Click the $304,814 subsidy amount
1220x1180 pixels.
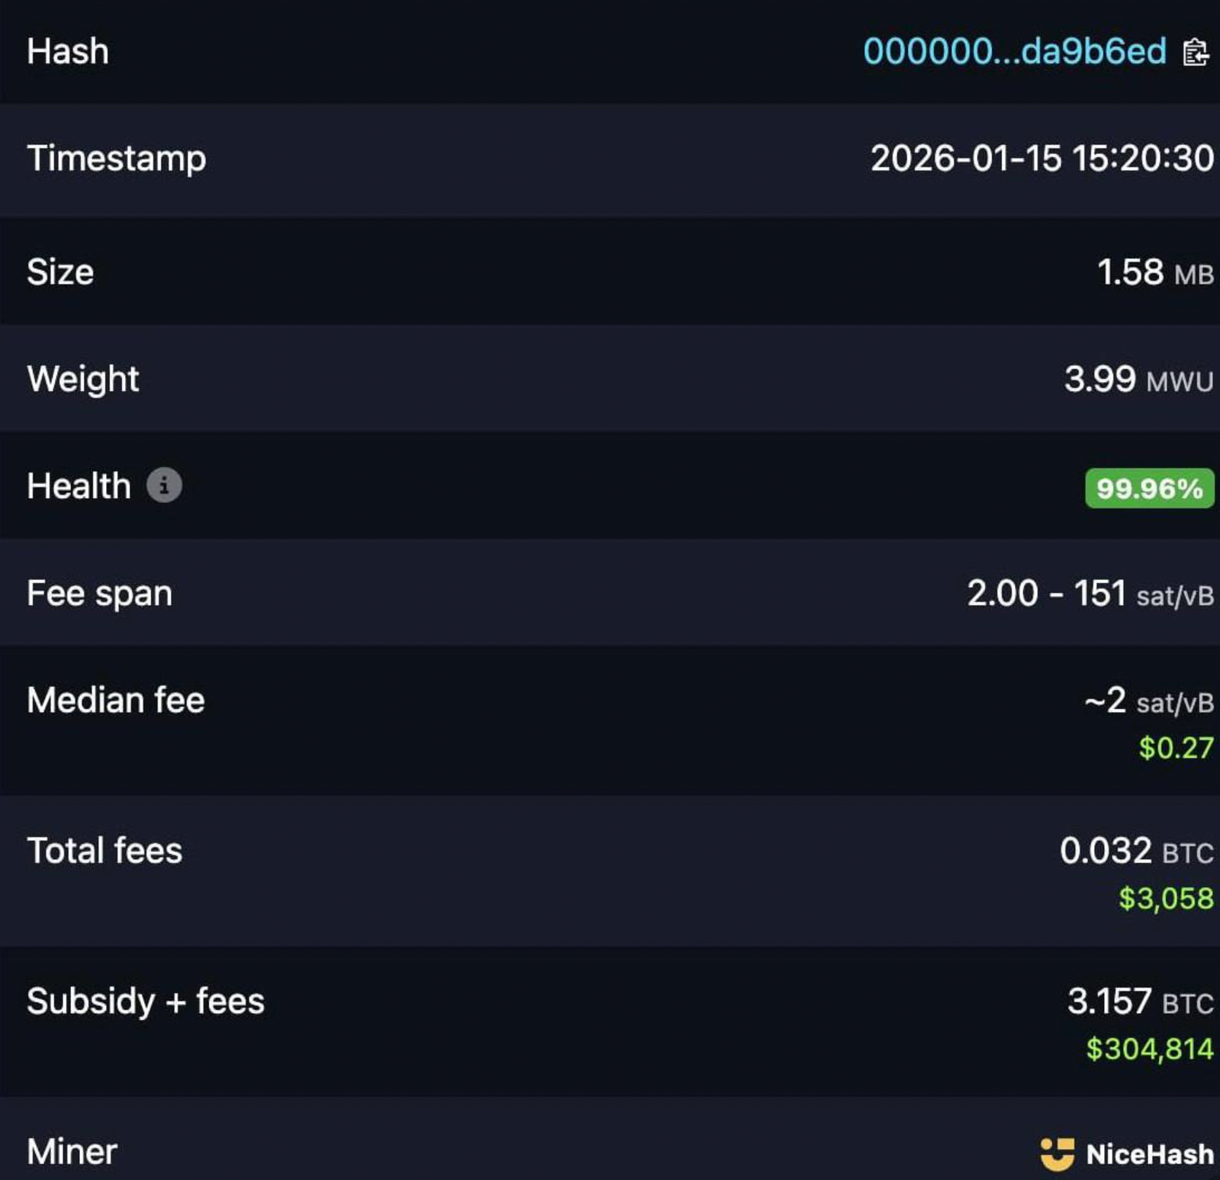[1149, 1049]
